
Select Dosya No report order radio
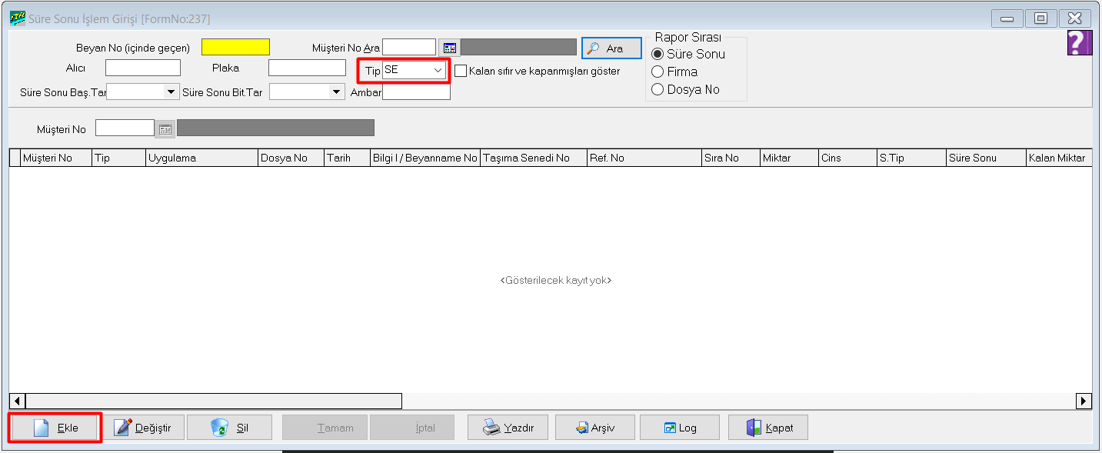(x=658, y=89)
